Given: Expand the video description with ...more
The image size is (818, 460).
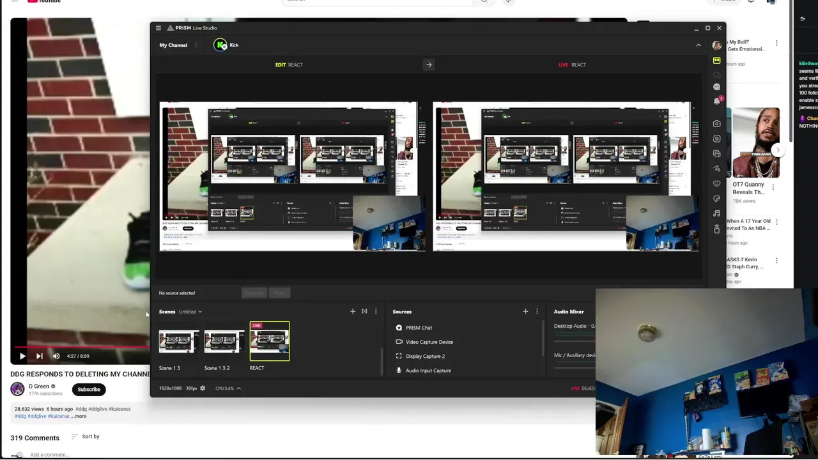Looking at the screenshot, I should (x=79, y=416).
